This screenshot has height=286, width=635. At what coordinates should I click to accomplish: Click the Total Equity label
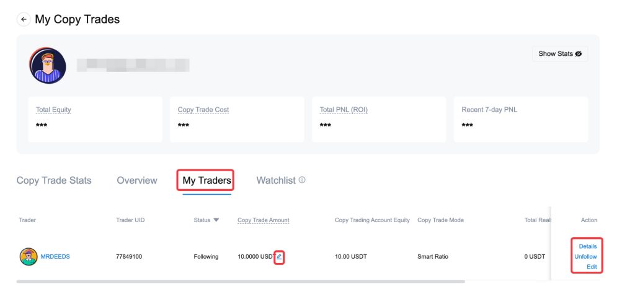point(53,110)
